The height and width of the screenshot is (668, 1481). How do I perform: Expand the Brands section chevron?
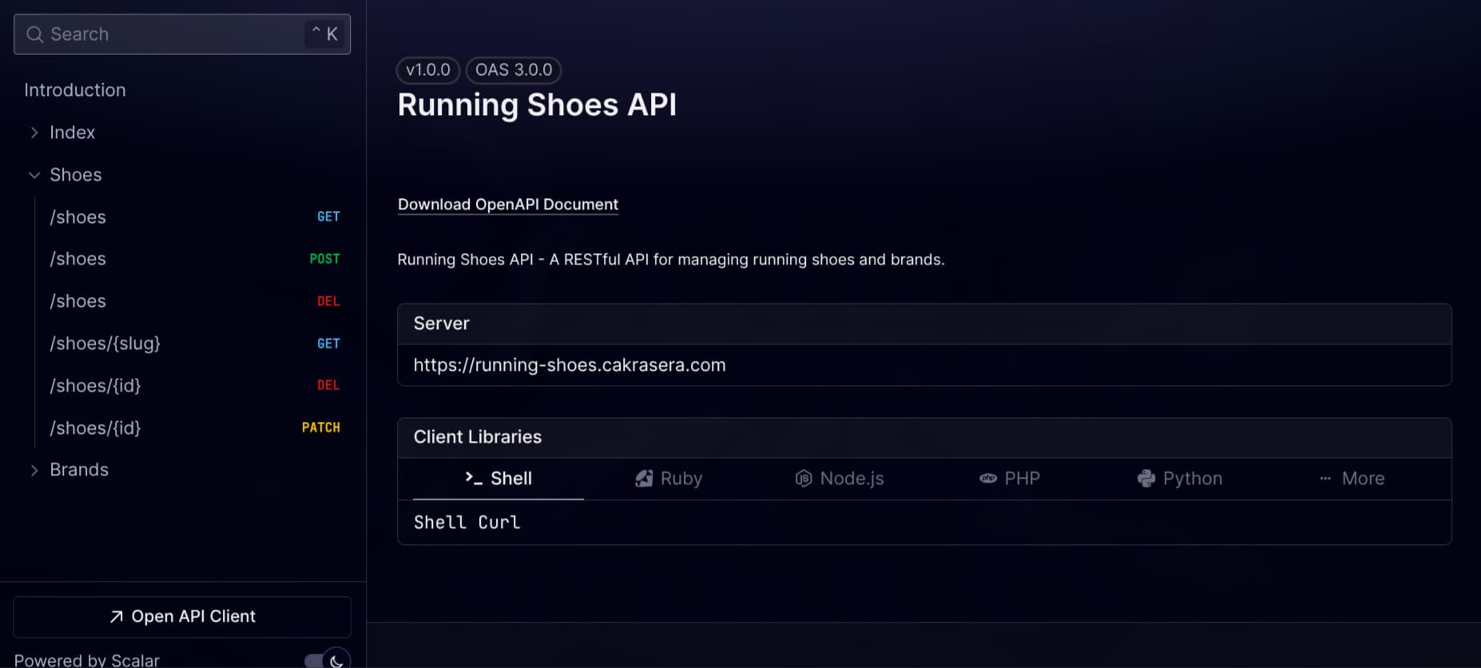(34, 470)
